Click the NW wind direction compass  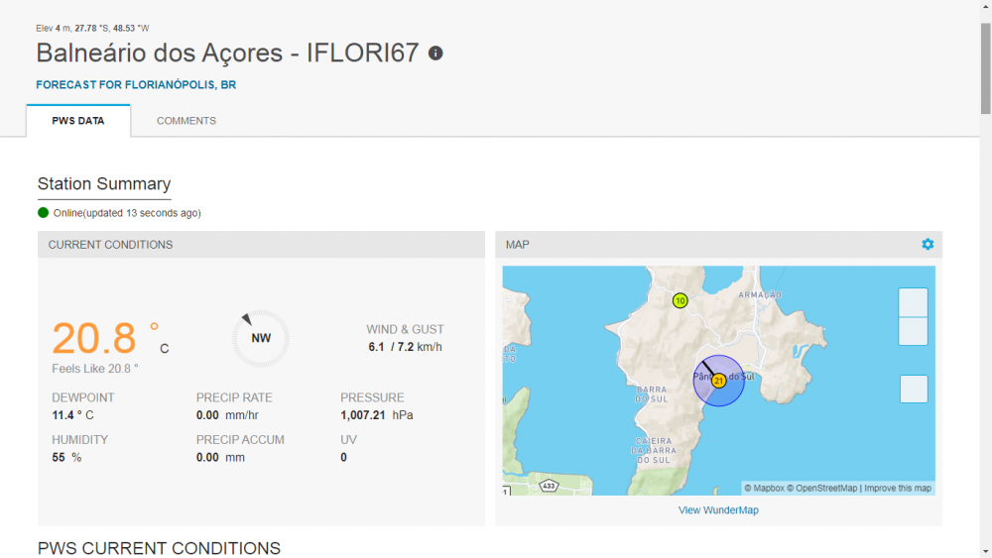261,338
